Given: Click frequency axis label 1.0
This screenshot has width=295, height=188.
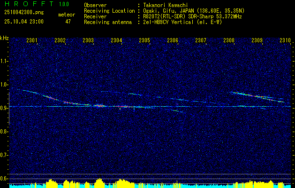Looking at the screenshot, I should tap(4, 85).
